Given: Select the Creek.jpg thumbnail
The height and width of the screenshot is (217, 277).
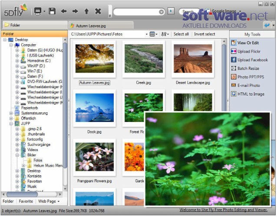Looking at the screenshot, I should pos(144,59).
